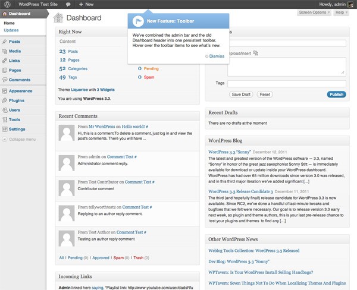Show All comments filter link

point(61,258)
